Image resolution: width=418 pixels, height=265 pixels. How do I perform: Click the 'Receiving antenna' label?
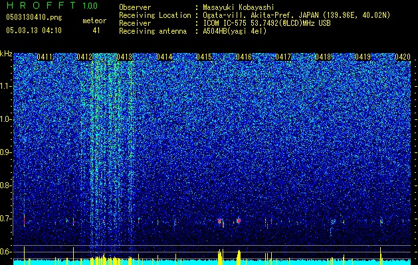click(x=153, y=31)
